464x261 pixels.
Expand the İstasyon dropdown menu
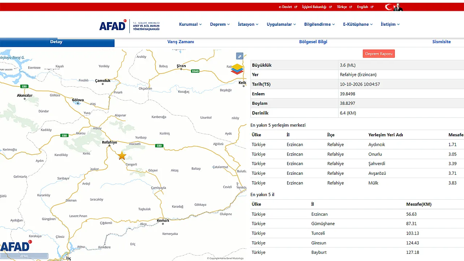(x=248, y=24)
